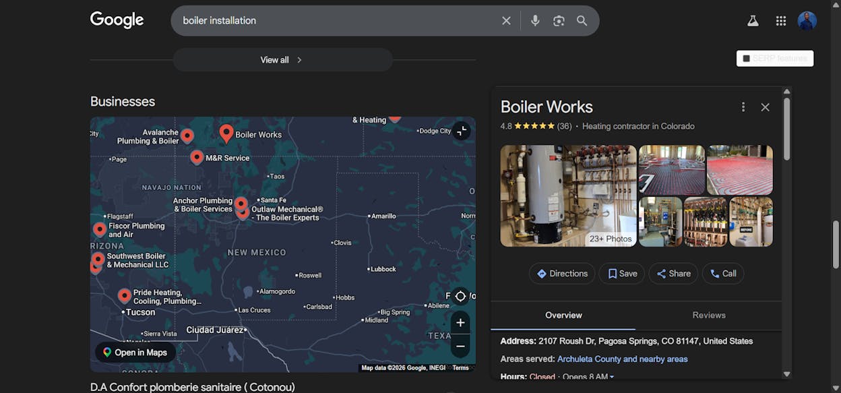This screenshot has height=393, width=841.
Task: Start voice search with the microphone
Action: coord(535,21)
